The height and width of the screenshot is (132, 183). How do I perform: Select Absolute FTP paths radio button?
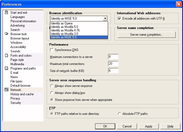tap(119, 114)
